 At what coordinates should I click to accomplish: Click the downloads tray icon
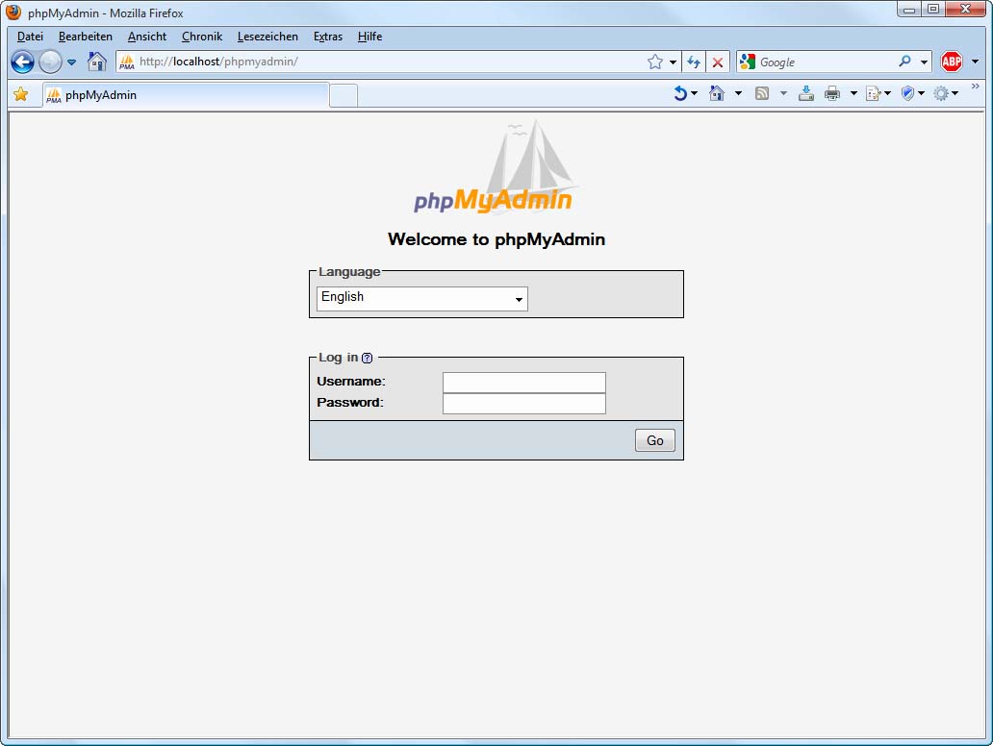click(806, 93)
